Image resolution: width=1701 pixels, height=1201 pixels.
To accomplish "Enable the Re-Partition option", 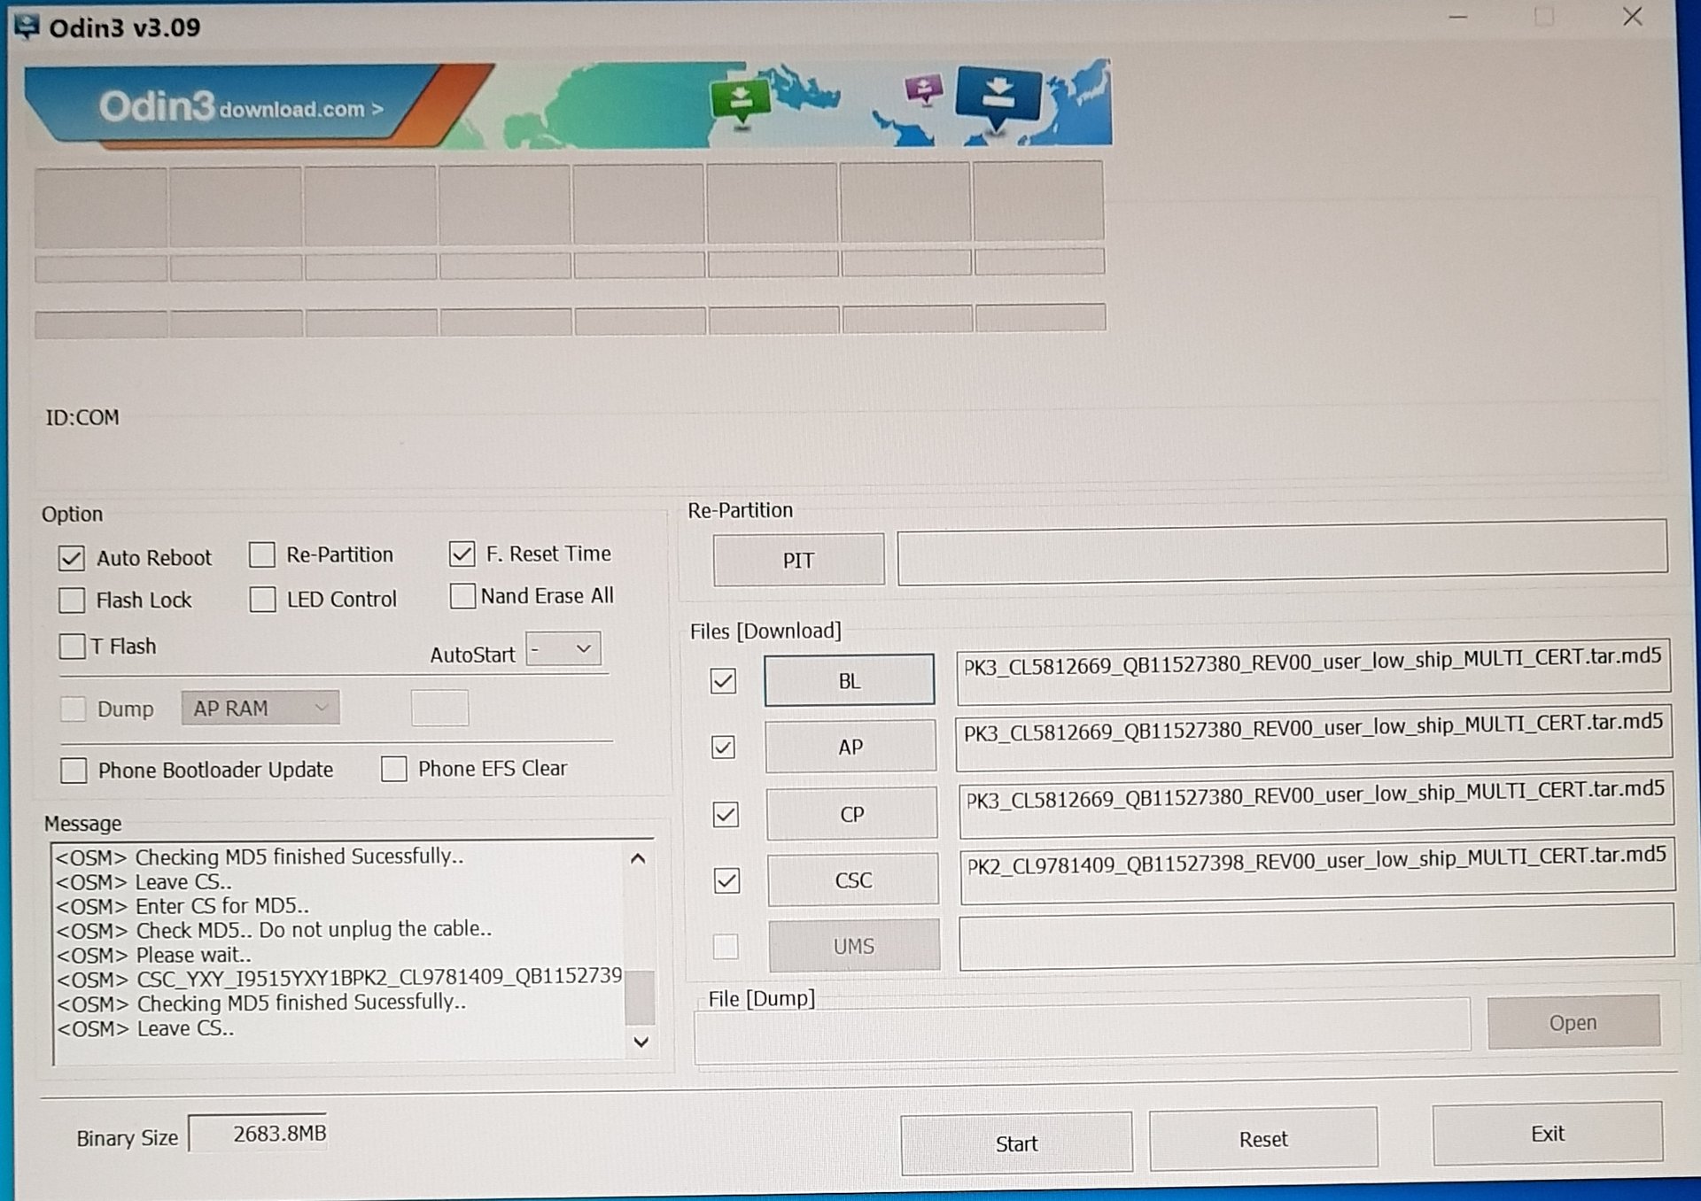I will [x=262, y=555].
